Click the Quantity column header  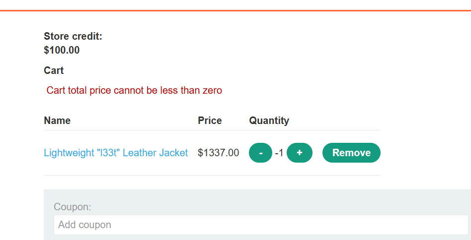pos(269,120)
